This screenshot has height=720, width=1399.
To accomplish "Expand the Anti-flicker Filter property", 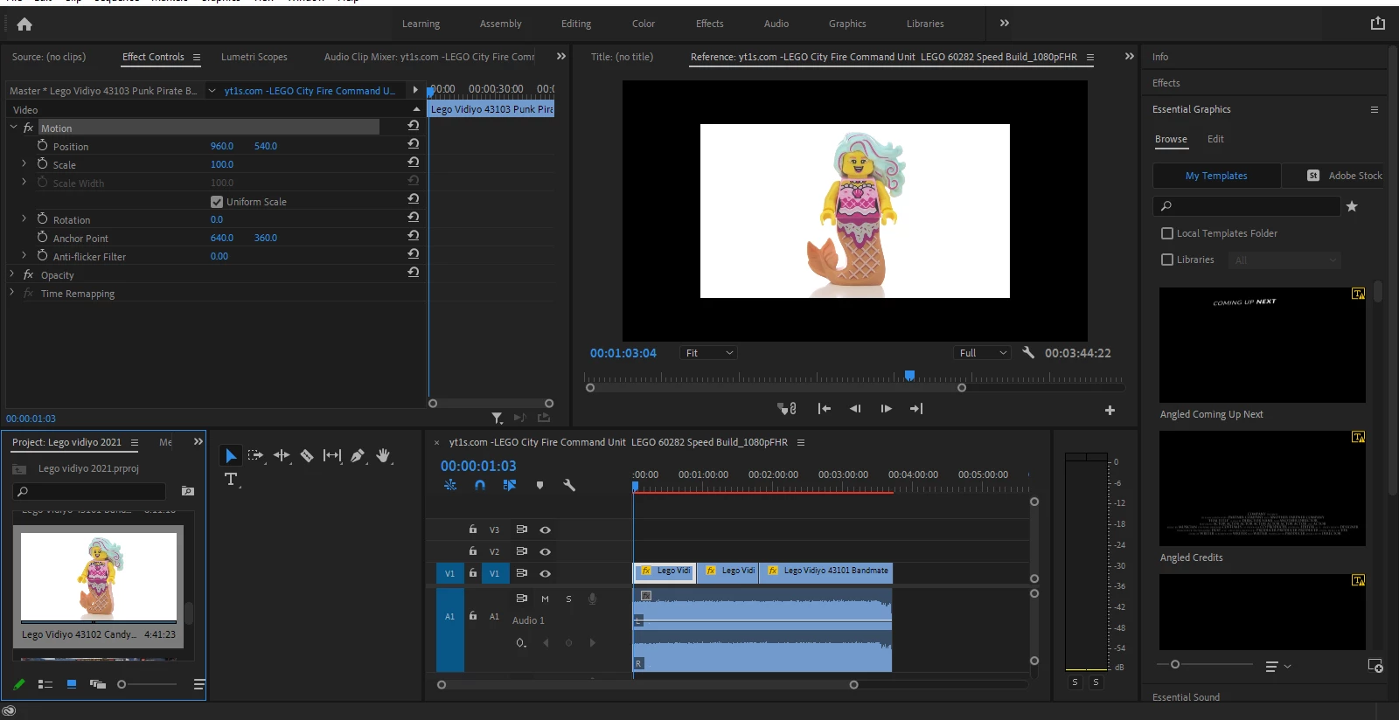I will pos(24,255).
